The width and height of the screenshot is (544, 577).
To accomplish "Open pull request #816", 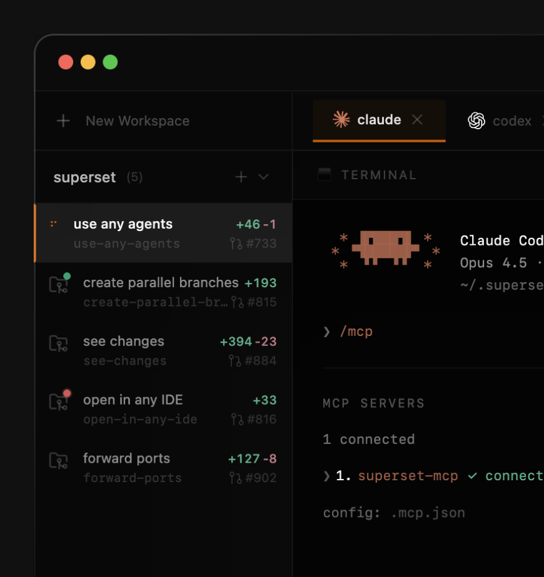I will (x=254, y=419).
